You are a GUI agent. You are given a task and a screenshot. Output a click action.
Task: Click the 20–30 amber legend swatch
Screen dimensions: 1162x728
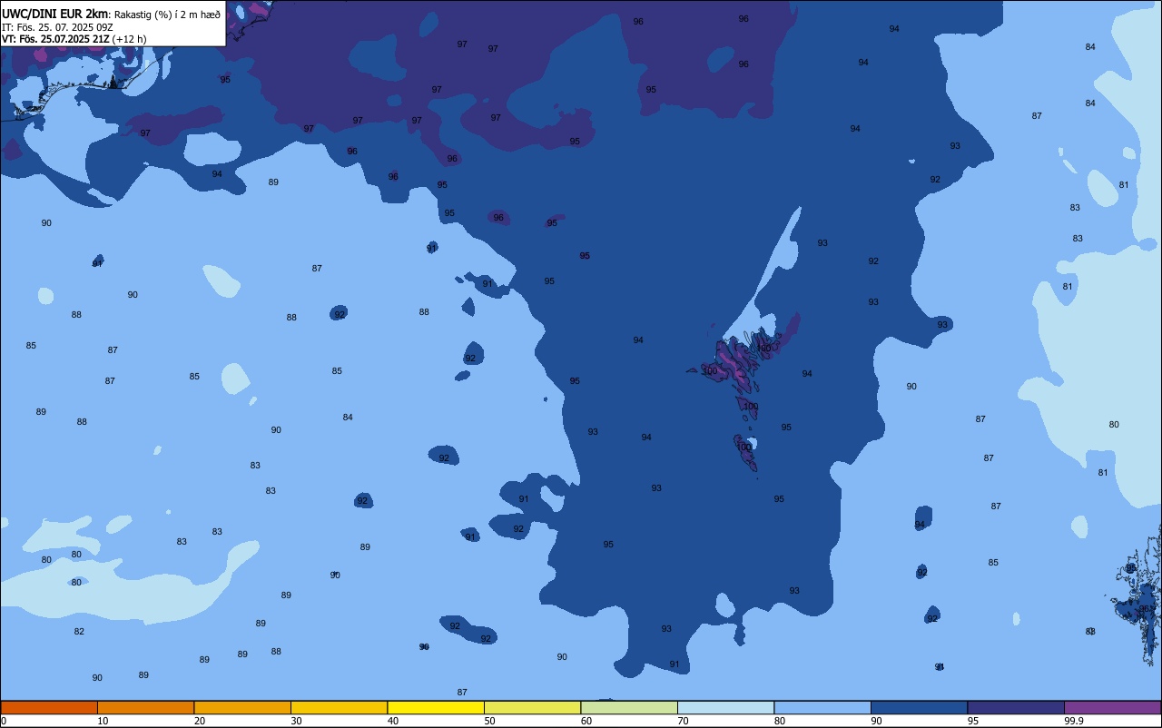[242, 707]
